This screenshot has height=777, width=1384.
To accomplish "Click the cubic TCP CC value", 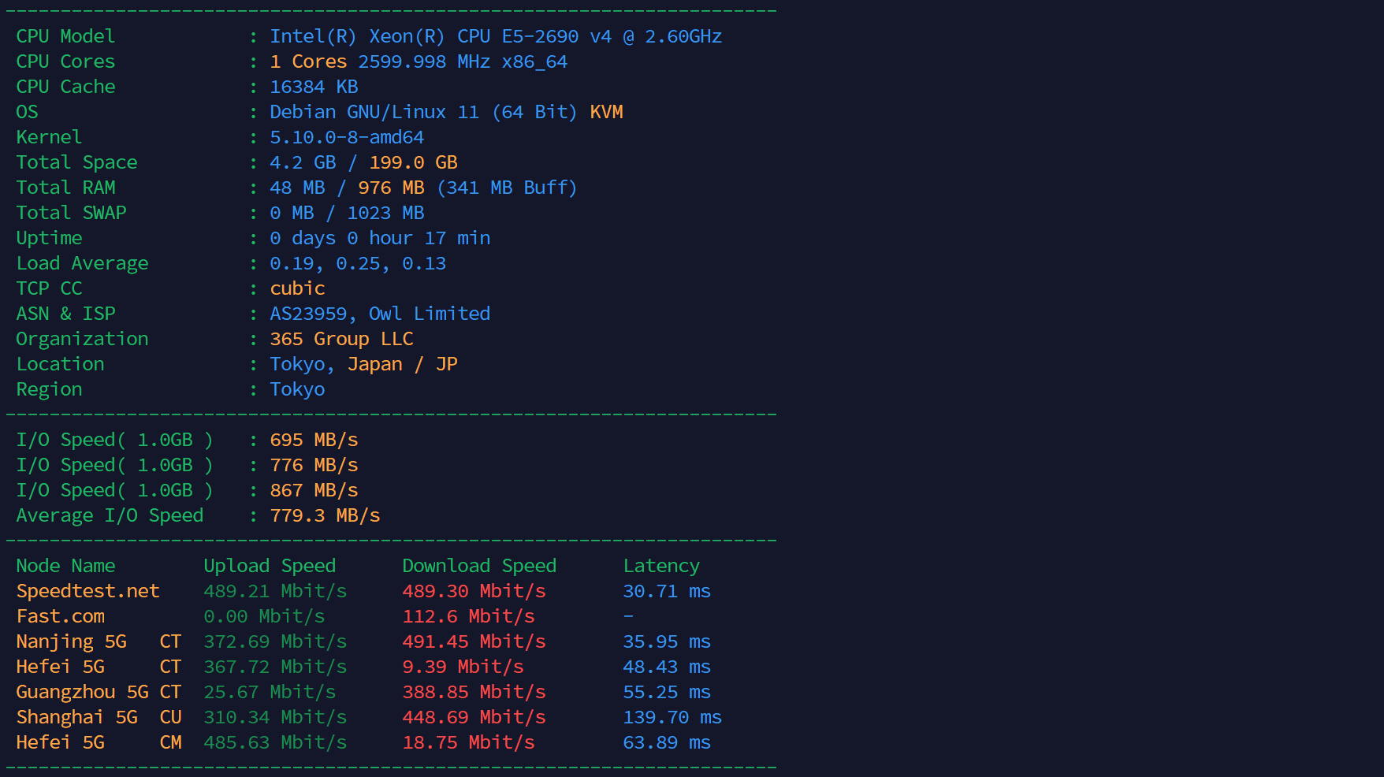I will point(297,288).
